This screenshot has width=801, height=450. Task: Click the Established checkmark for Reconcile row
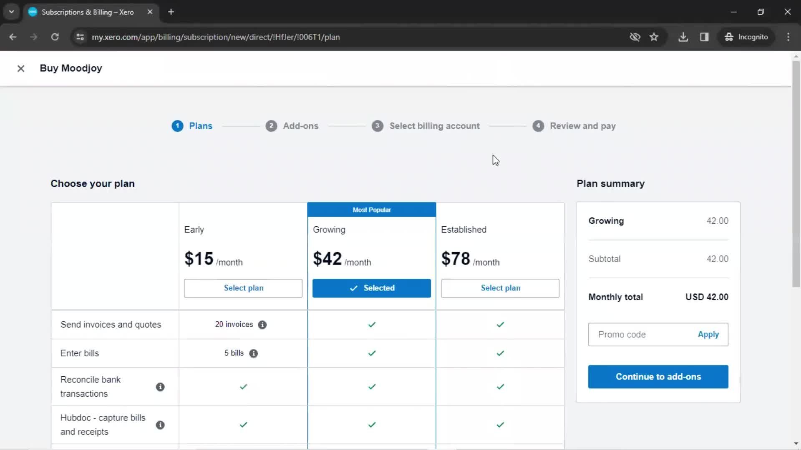pos(500,387)
